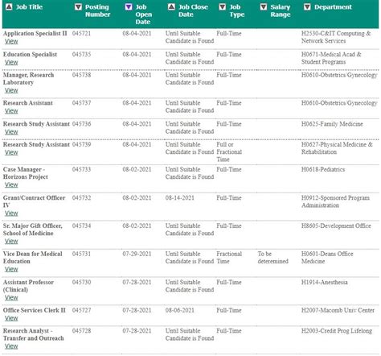Click posting number 045735
The width and height of the screenshot is (381, 356).
tap(82, 55)
